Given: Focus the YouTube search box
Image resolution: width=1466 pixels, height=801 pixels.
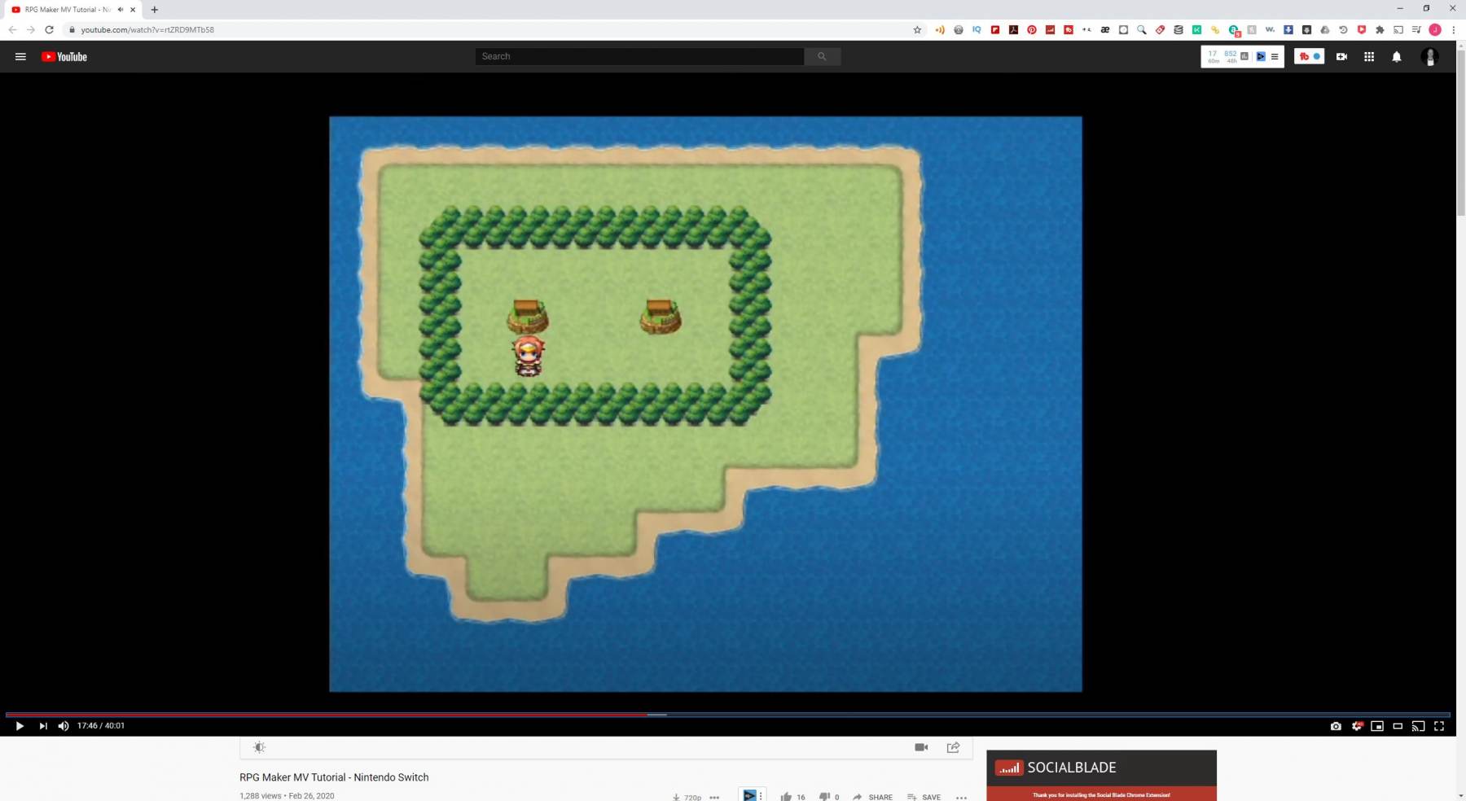Looking at the screenshot, I should (640, 56).
